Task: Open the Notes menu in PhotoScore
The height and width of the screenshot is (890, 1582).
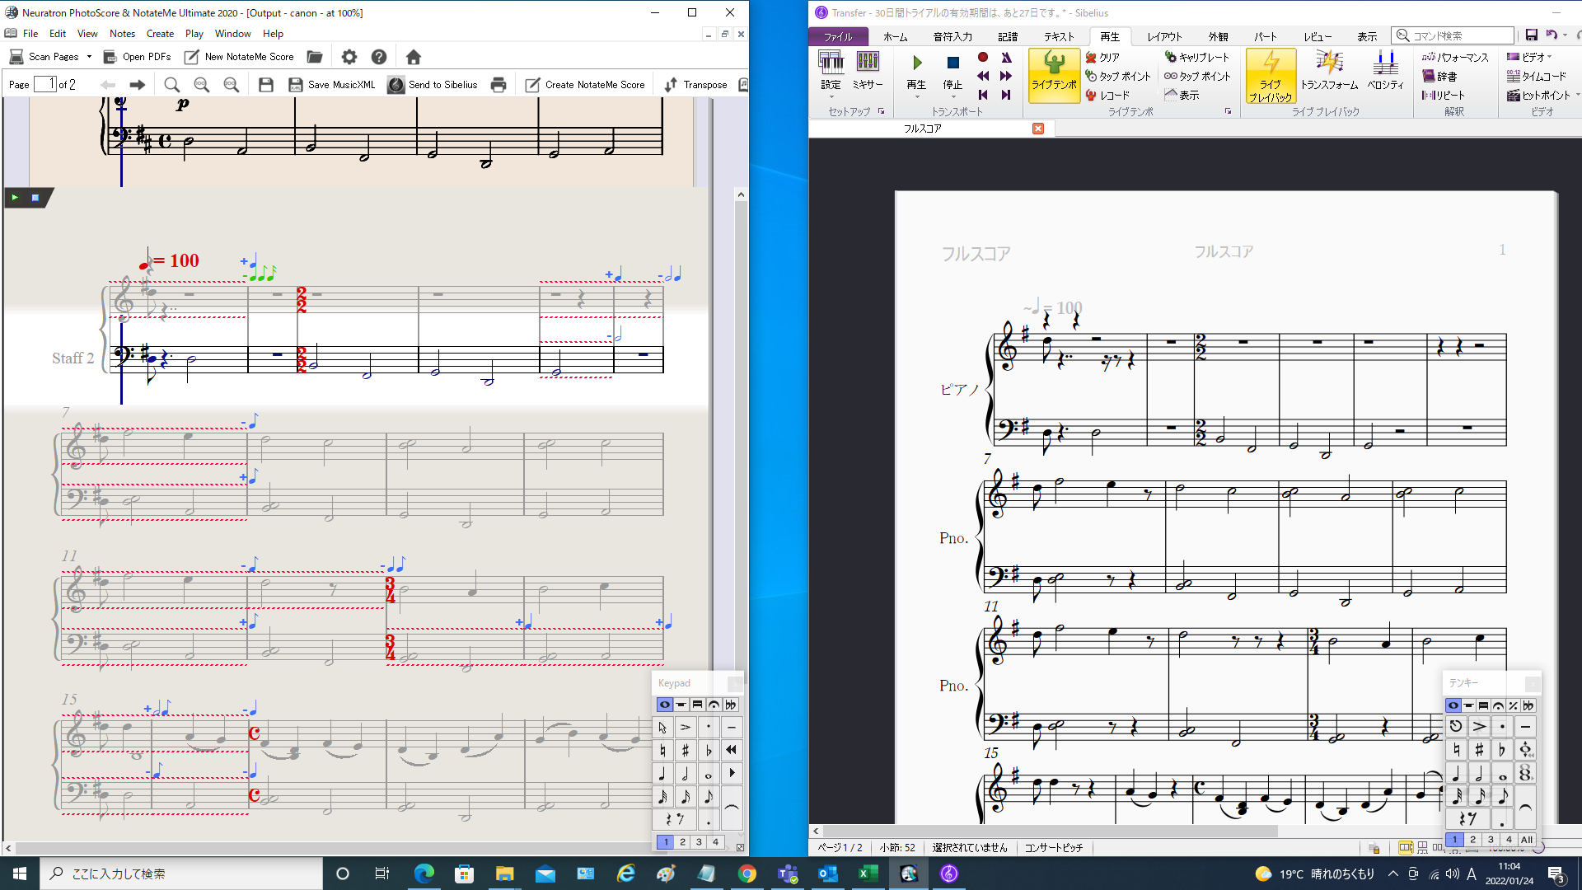Action: click(122, 34)
